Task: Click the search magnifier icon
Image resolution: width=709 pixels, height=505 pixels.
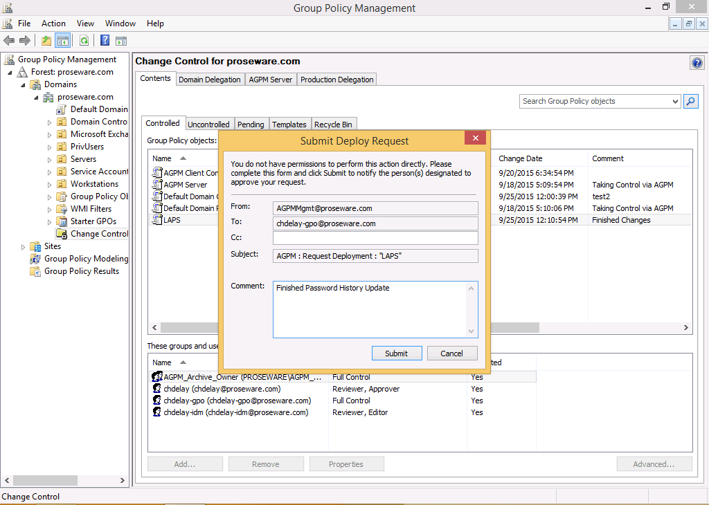Action: (690, 101)
